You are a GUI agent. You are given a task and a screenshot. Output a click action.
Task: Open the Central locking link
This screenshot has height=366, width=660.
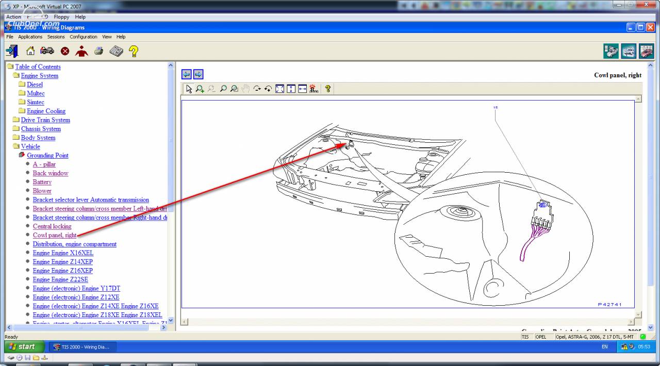52,226
